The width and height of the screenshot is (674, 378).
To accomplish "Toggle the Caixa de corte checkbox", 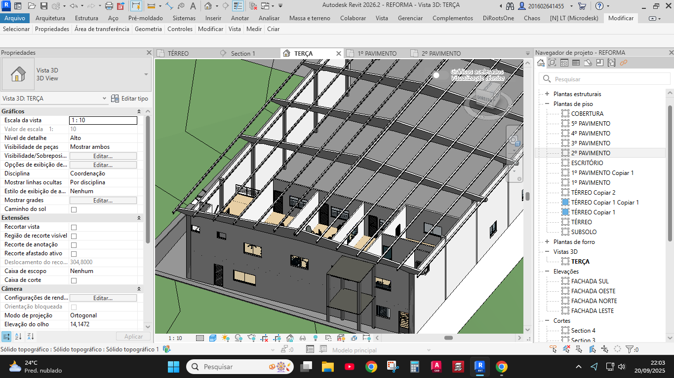I will click(x=74, y=280).
